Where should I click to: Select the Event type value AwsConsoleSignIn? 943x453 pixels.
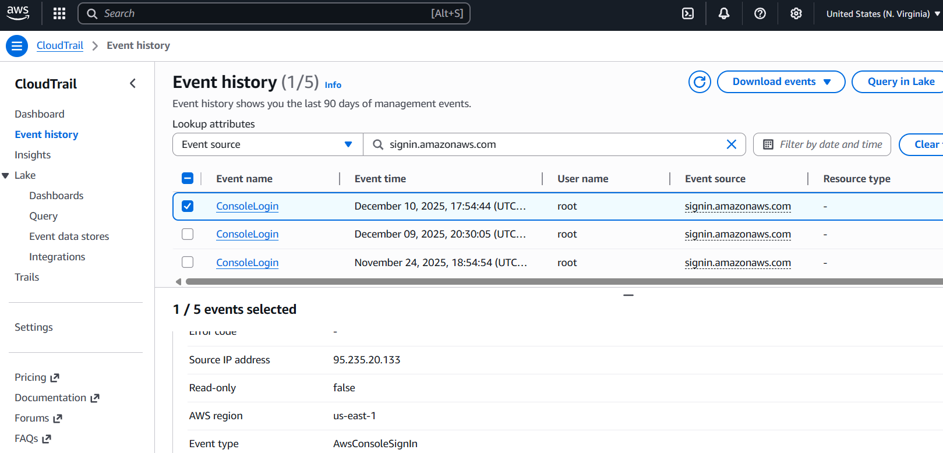pyautogui.click(x=375, y=444)
